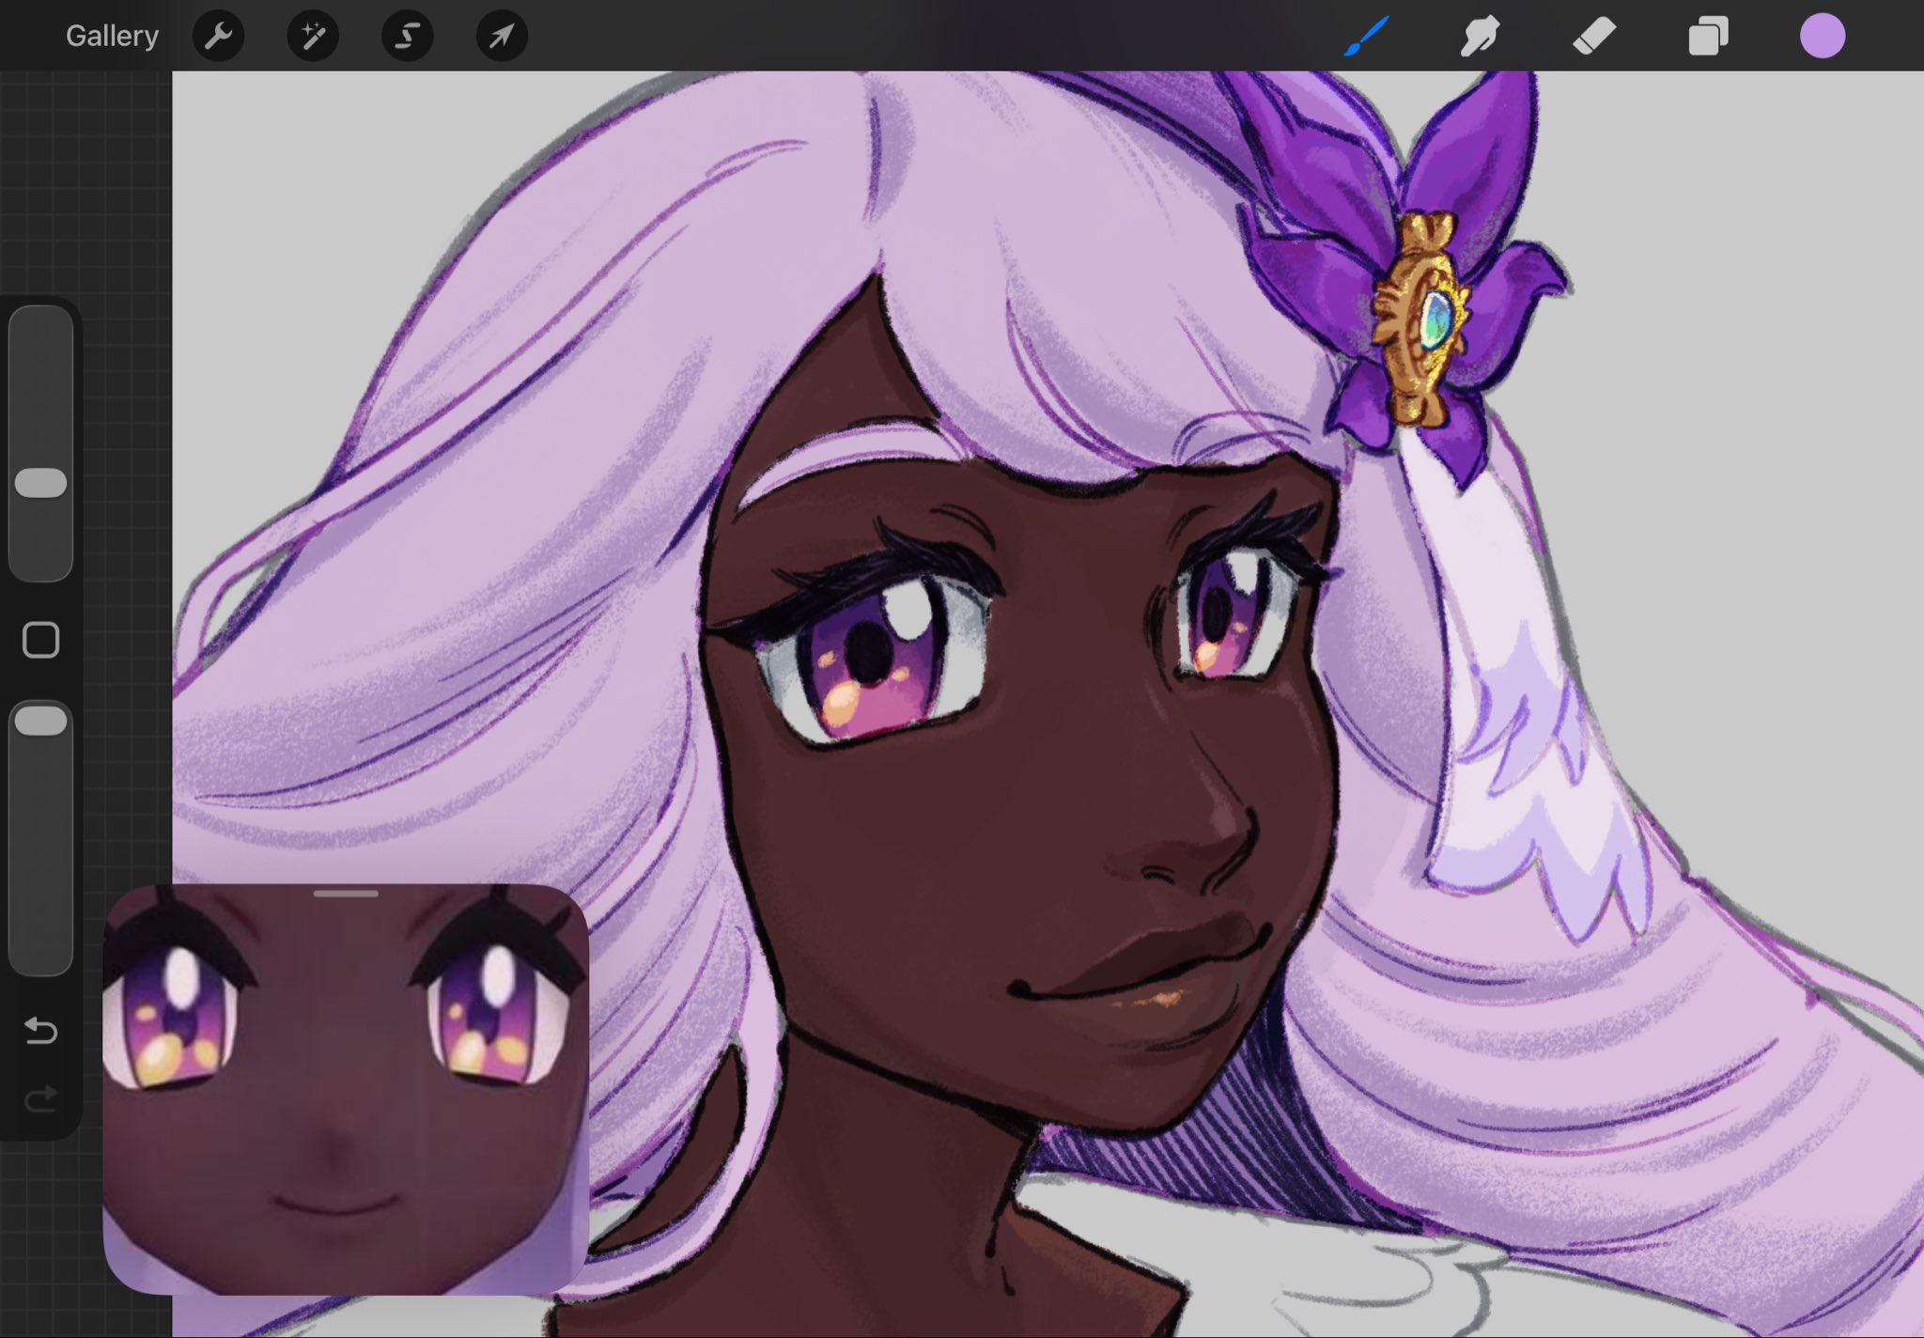Click the brush opacity slider handle
Screen dimensions: 1924x1338
[x=41, y=722]
